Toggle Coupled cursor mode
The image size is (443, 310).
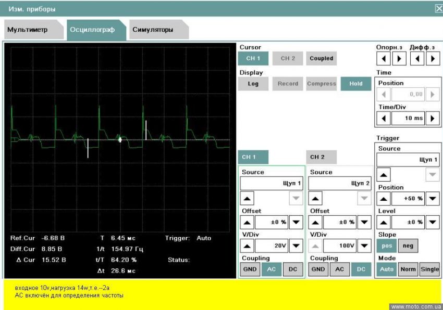[x=321, y=58]
